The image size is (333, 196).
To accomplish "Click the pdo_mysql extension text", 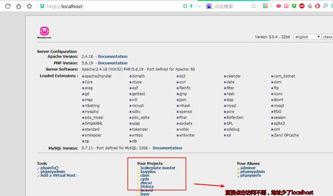I will pos(94,117).
